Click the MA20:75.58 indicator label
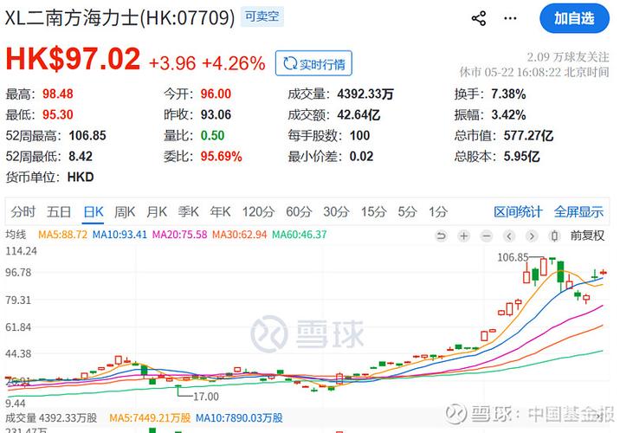 (x=179, y=235)
